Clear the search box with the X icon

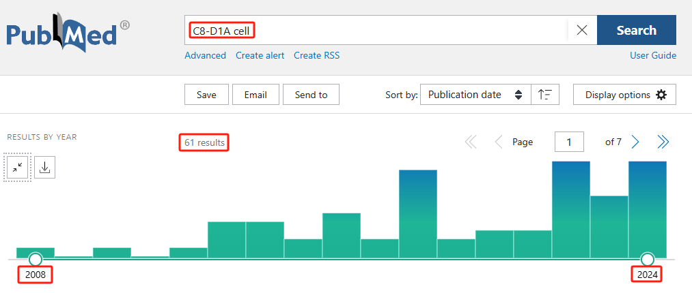tap(582, 30)
